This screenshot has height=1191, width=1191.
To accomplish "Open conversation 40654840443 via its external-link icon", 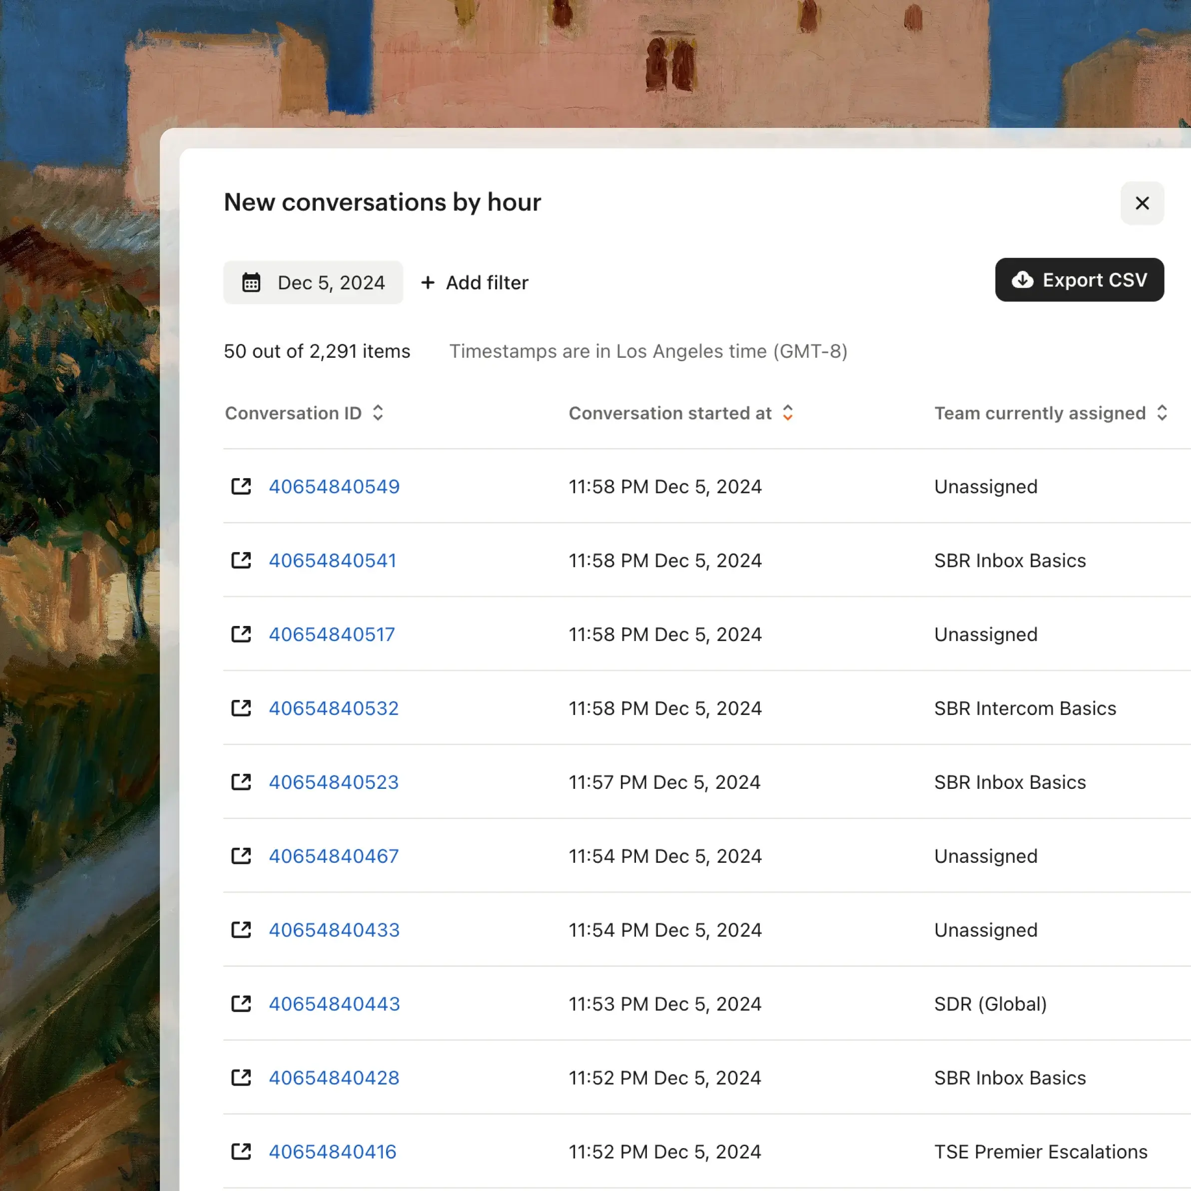I will pos(241,1004).
